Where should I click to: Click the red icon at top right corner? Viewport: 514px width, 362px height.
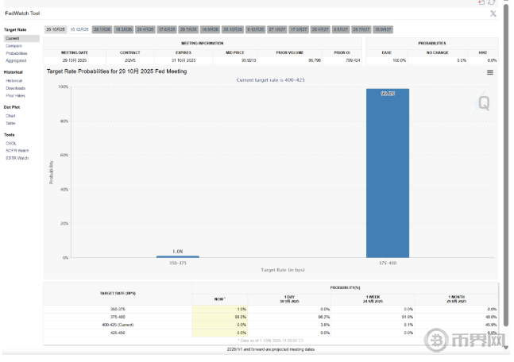click(481, 3)
